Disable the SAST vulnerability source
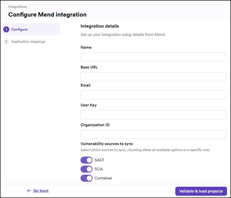The height and width of the screenshot is (198, 231). pos(86,160)
